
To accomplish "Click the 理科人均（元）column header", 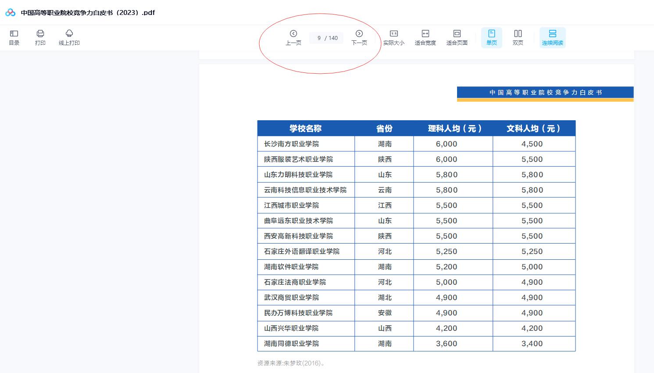I will pos(454,129).
